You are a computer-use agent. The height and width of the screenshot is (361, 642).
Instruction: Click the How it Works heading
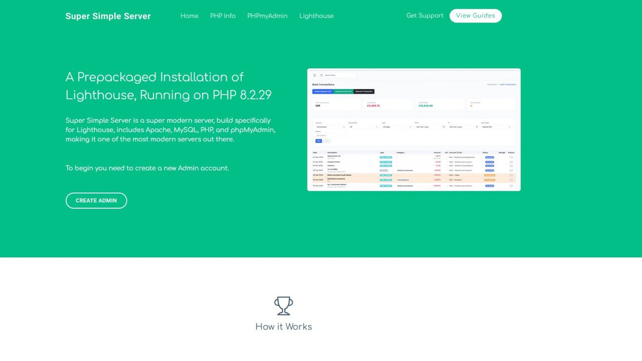click(283, 326)
